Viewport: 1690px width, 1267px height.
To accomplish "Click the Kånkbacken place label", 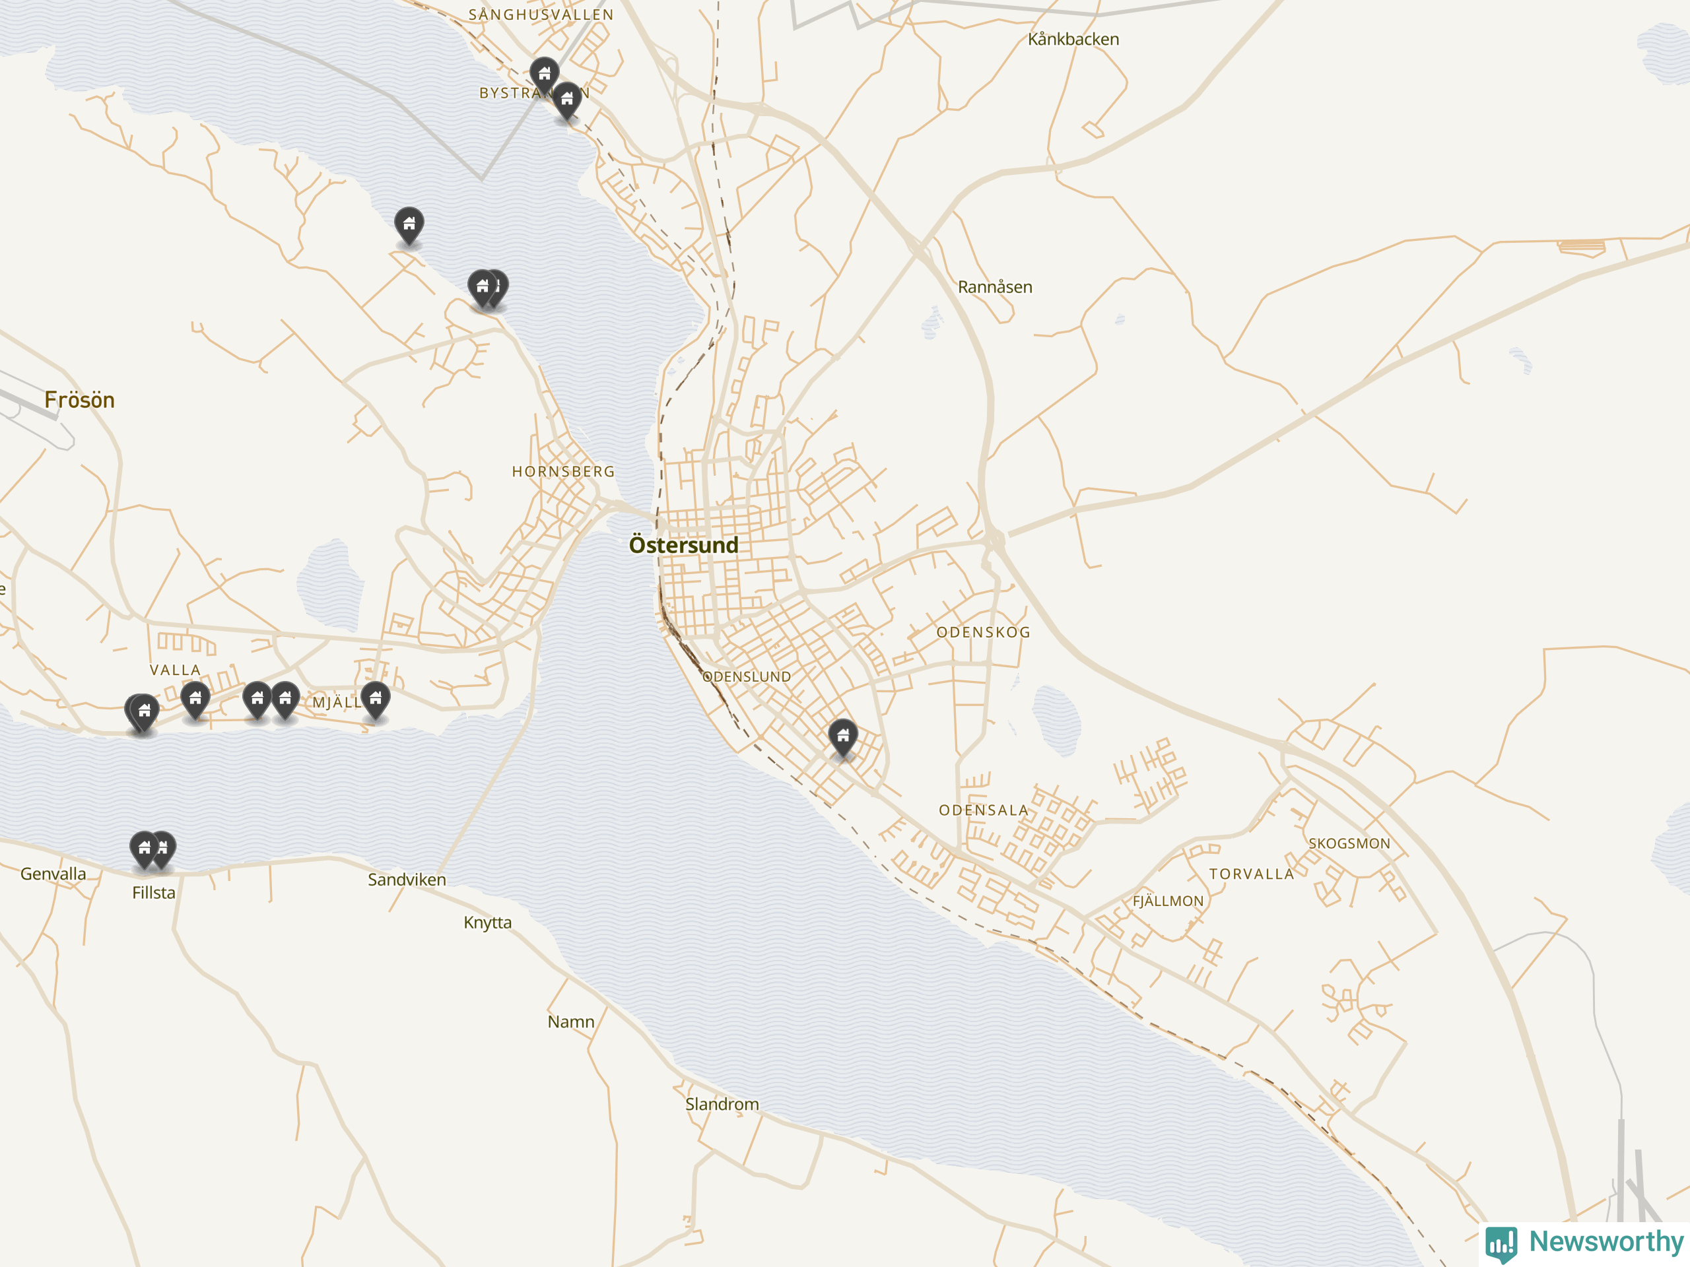I will click(1073, 39).
